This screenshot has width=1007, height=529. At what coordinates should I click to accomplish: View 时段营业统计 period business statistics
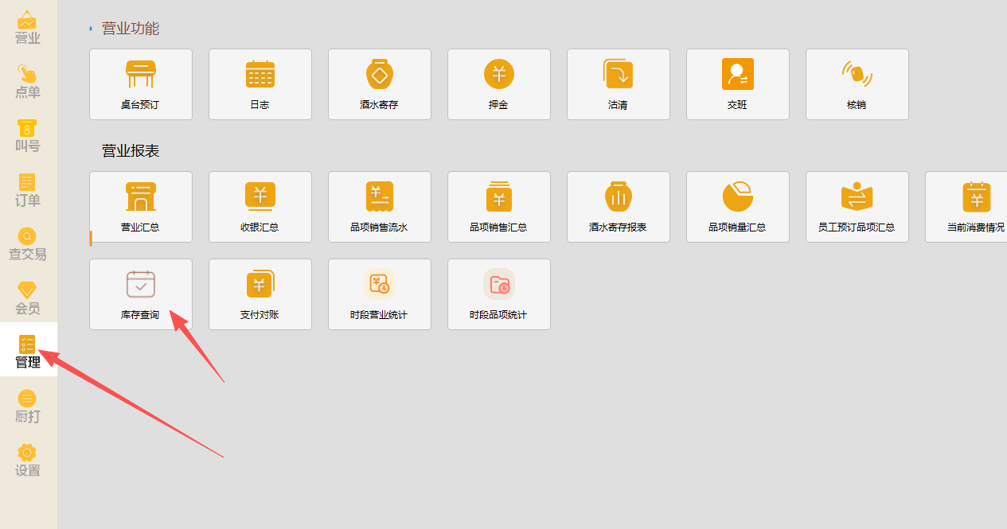click(380, 294)
